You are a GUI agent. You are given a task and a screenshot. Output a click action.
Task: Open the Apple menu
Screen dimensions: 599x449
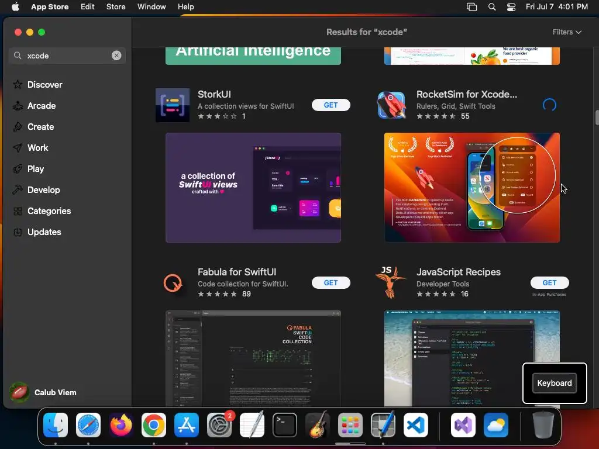[x=16, y=7]
